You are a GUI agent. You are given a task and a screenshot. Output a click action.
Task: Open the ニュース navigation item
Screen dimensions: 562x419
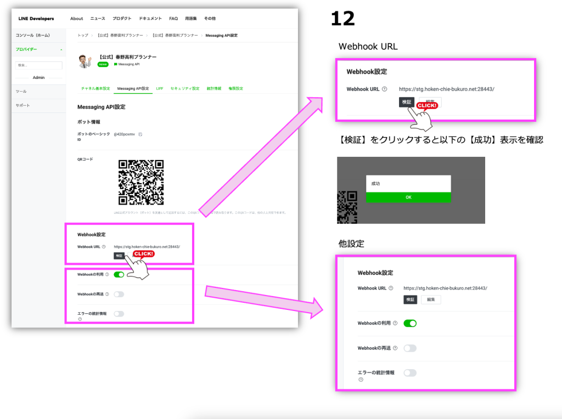(98, 19)
